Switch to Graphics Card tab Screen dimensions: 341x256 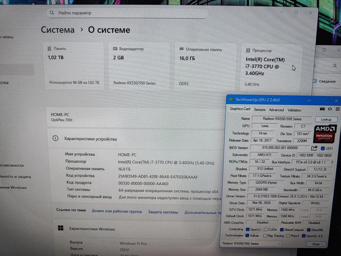pyautogui.click(x=240, y=109)
